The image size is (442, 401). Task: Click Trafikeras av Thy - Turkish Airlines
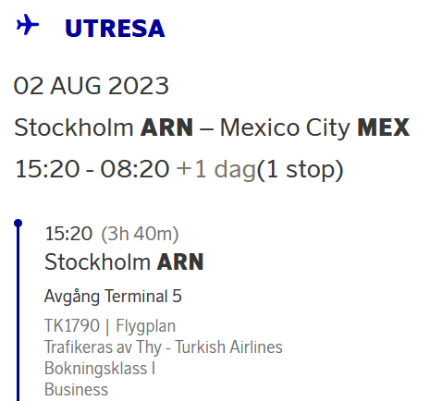164,347
